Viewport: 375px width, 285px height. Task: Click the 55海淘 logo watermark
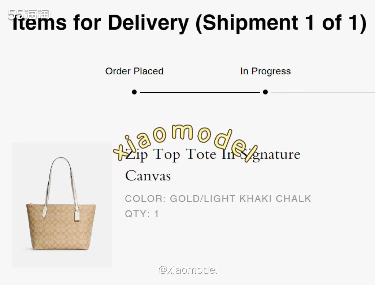coord(29,14)
